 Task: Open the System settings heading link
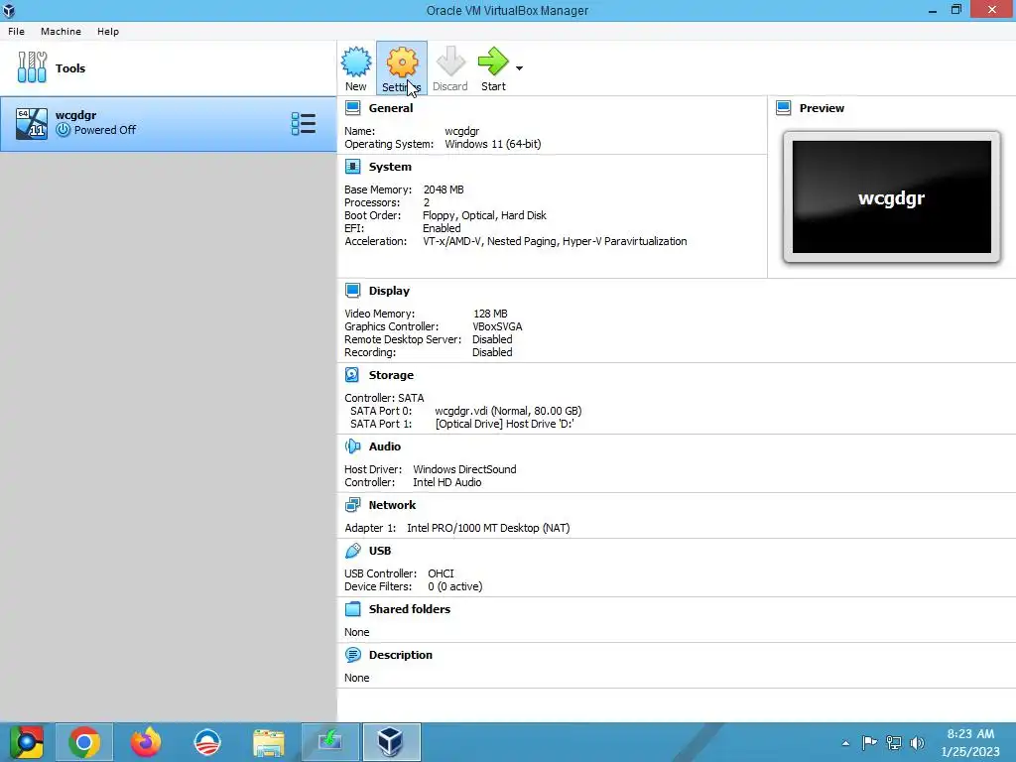click(x=390, y=167)
